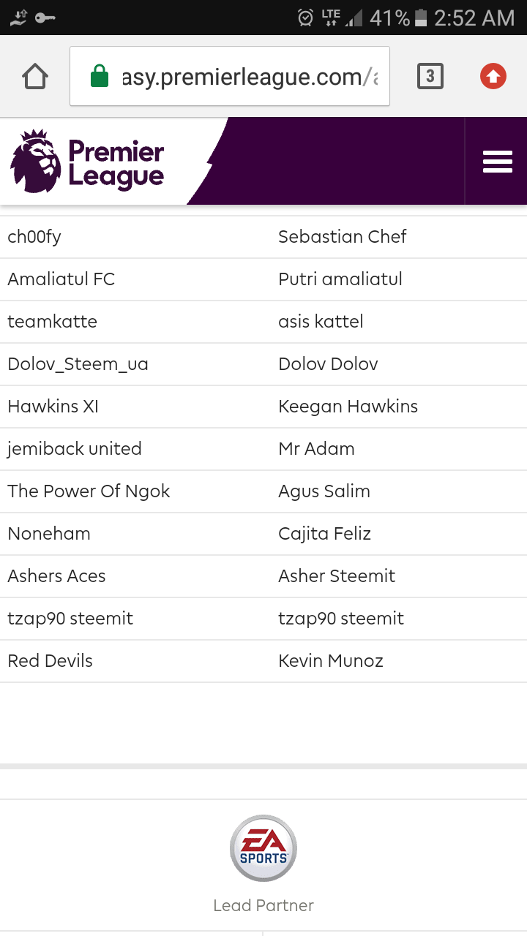The image size is (527, 936).
Task: Tap the Red Devils team
Action: click(51, 661)
